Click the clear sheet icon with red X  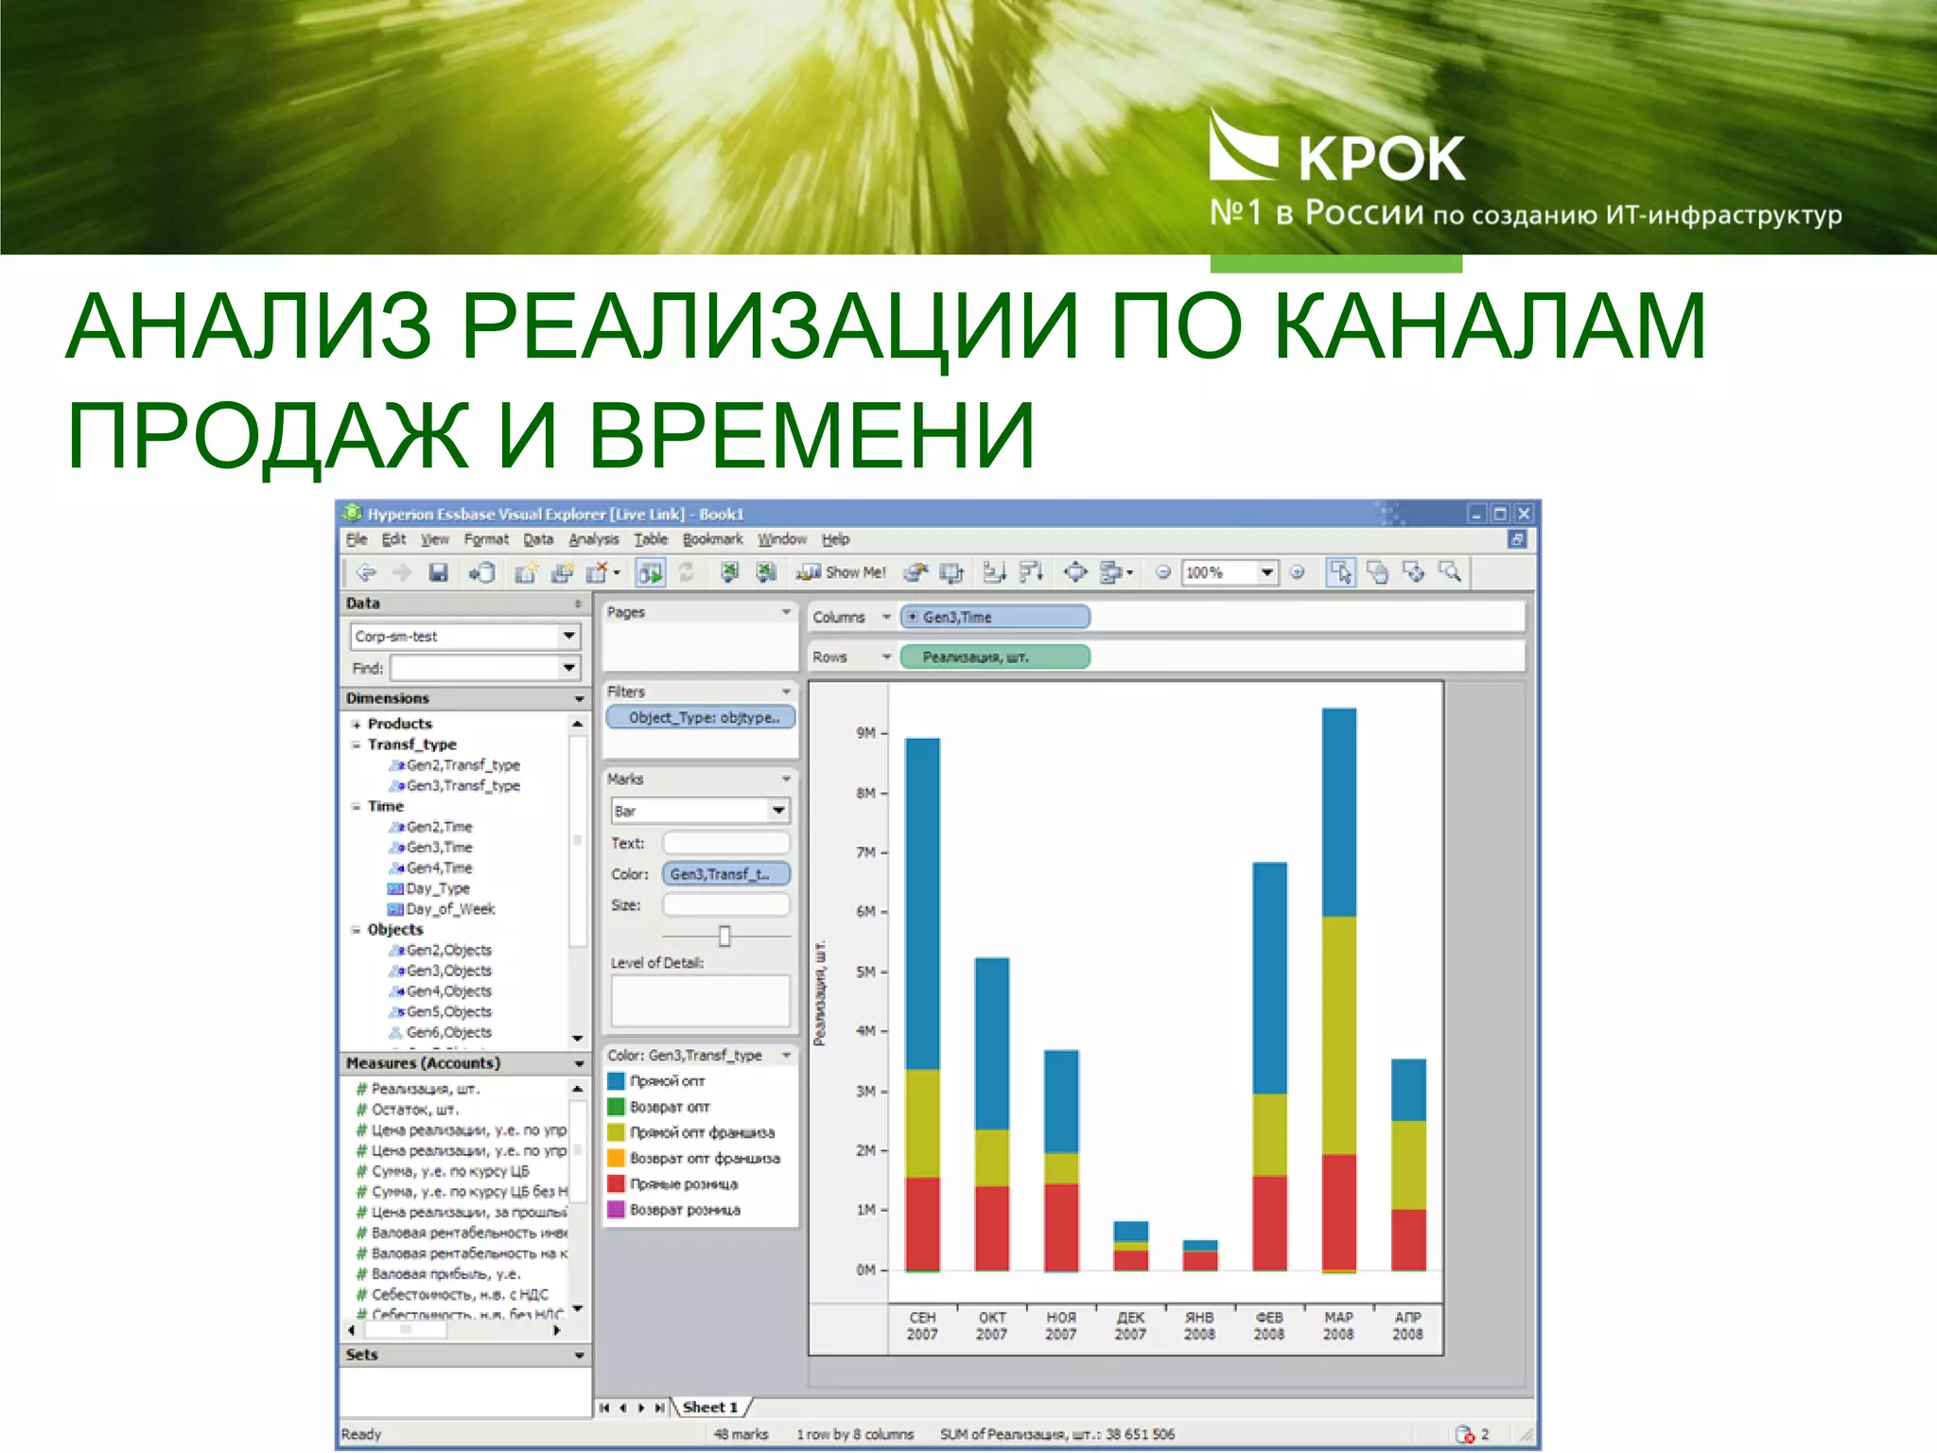599,572
